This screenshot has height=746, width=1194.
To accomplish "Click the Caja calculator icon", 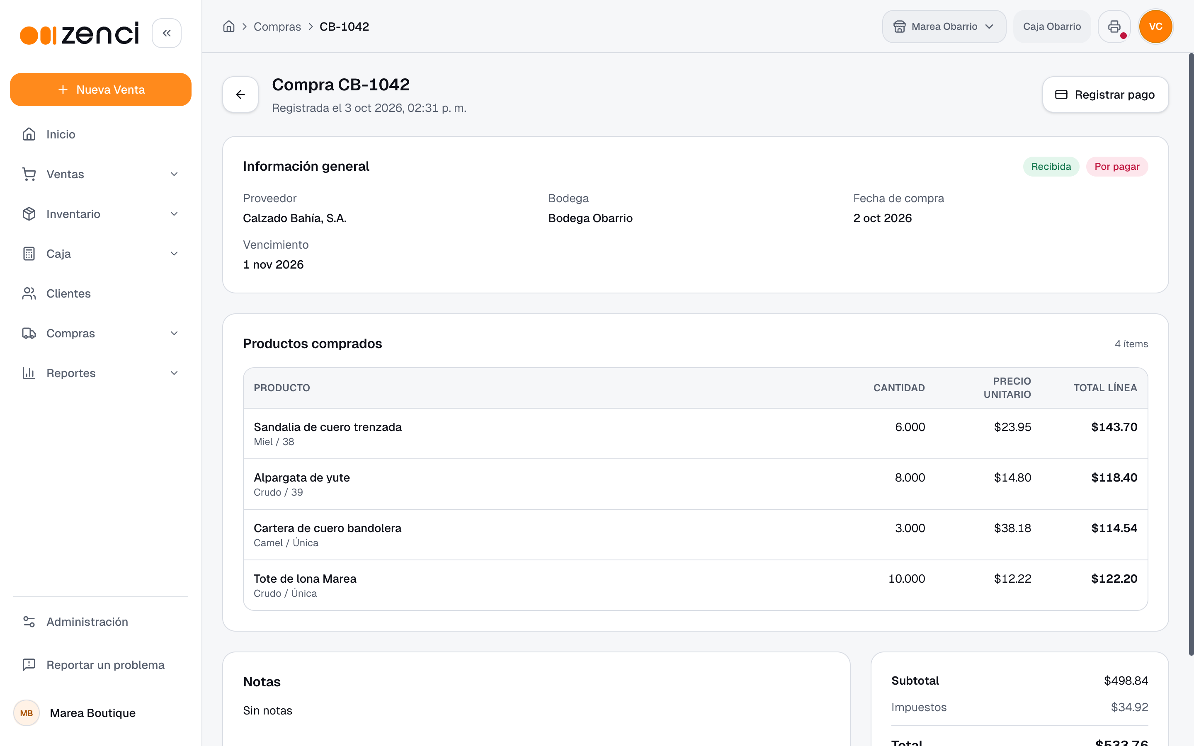I will (29, 254).
